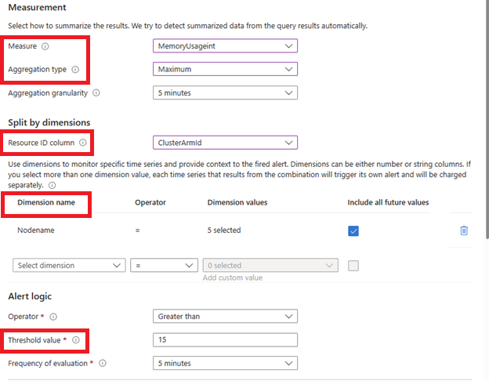Expand the Aggregation type Maximum dropdown
489x381 pixels.
coord(225,69)
